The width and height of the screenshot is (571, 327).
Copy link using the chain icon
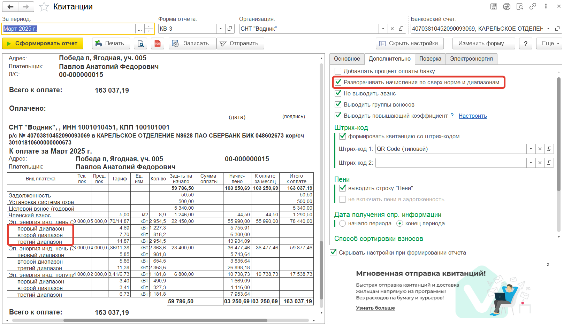tap(533, 6)
